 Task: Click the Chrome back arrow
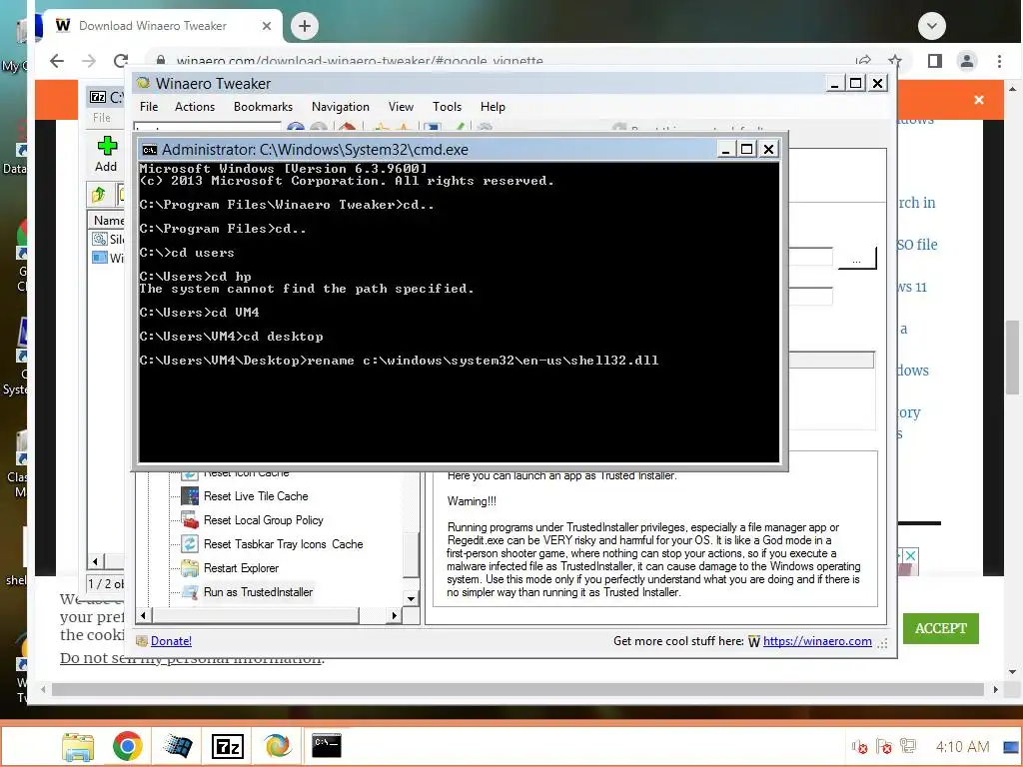point(57,61)
